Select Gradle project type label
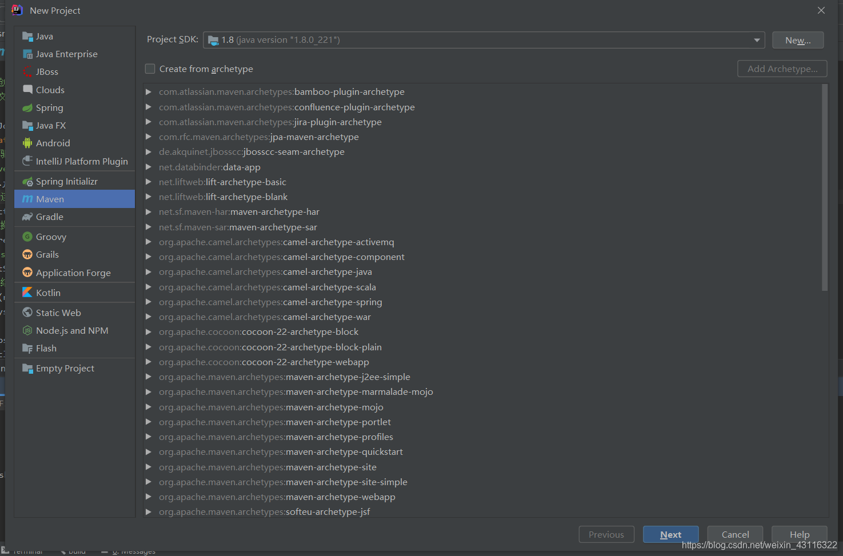843x556 pixels. click(50, 217)
